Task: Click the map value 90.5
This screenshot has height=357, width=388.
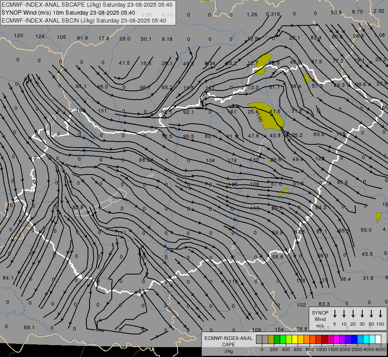Action: [189, 136]
